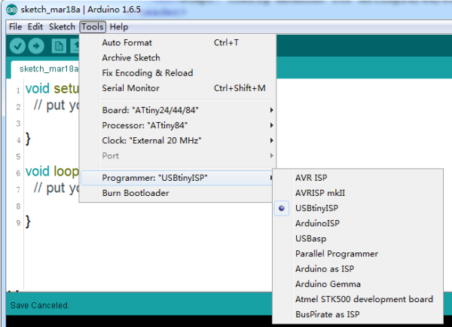Expand the greyed Port submenu
Viewport: 452px width, 327px height.
tap(177, 156)
